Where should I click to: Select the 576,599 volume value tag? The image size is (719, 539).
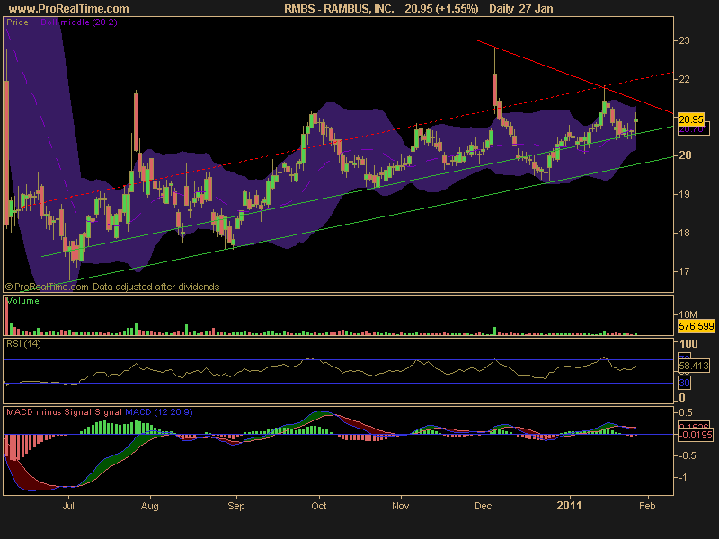pos(696,326)
